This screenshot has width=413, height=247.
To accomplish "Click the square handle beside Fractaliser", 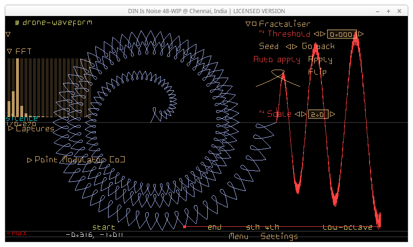I will point(254,24).
